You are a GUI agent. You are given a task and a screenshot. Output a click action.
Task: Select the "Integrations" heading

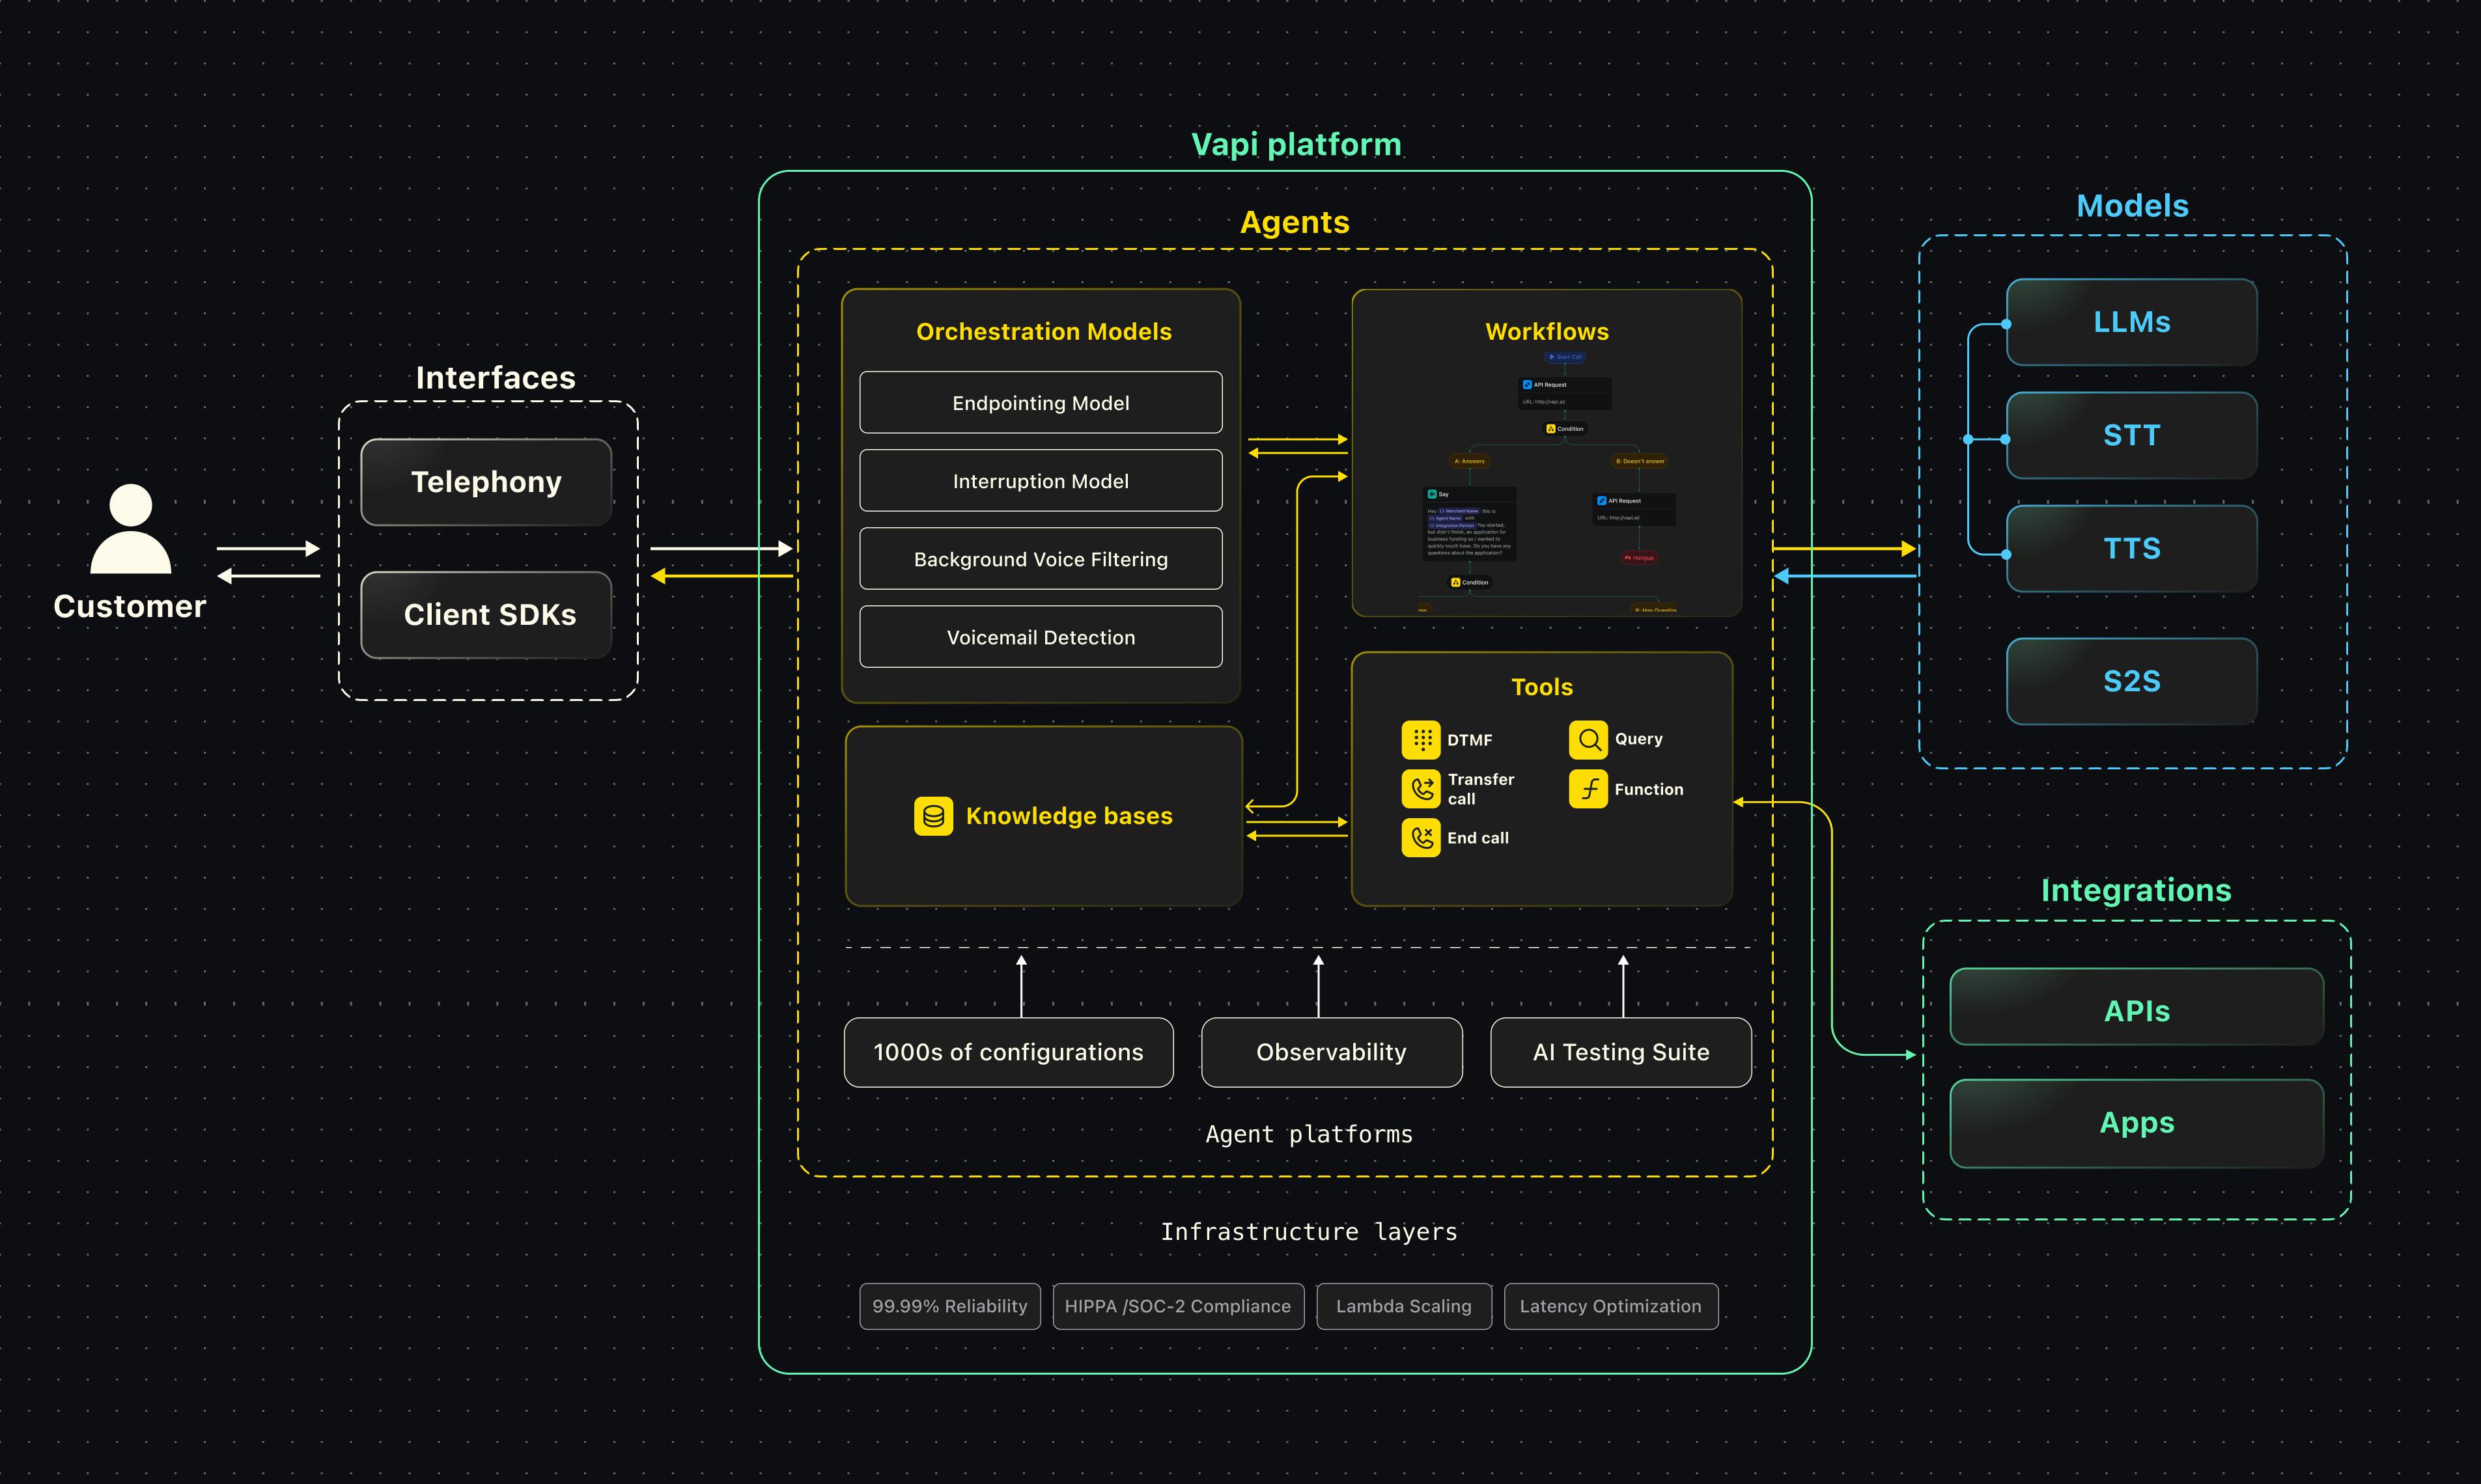point(2136,890)
